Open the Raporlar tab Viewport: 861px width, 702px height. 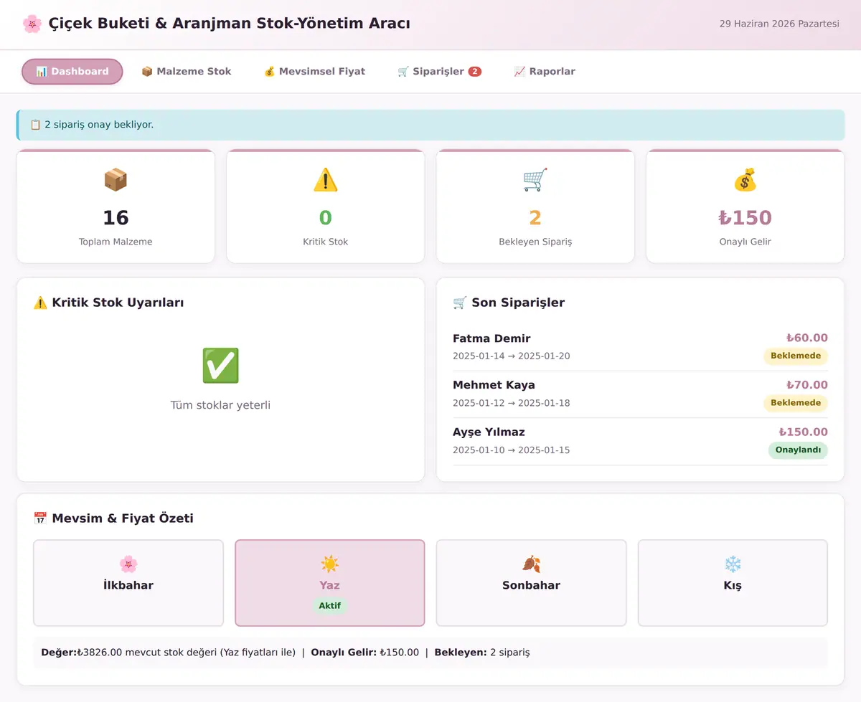click(545, 72)
